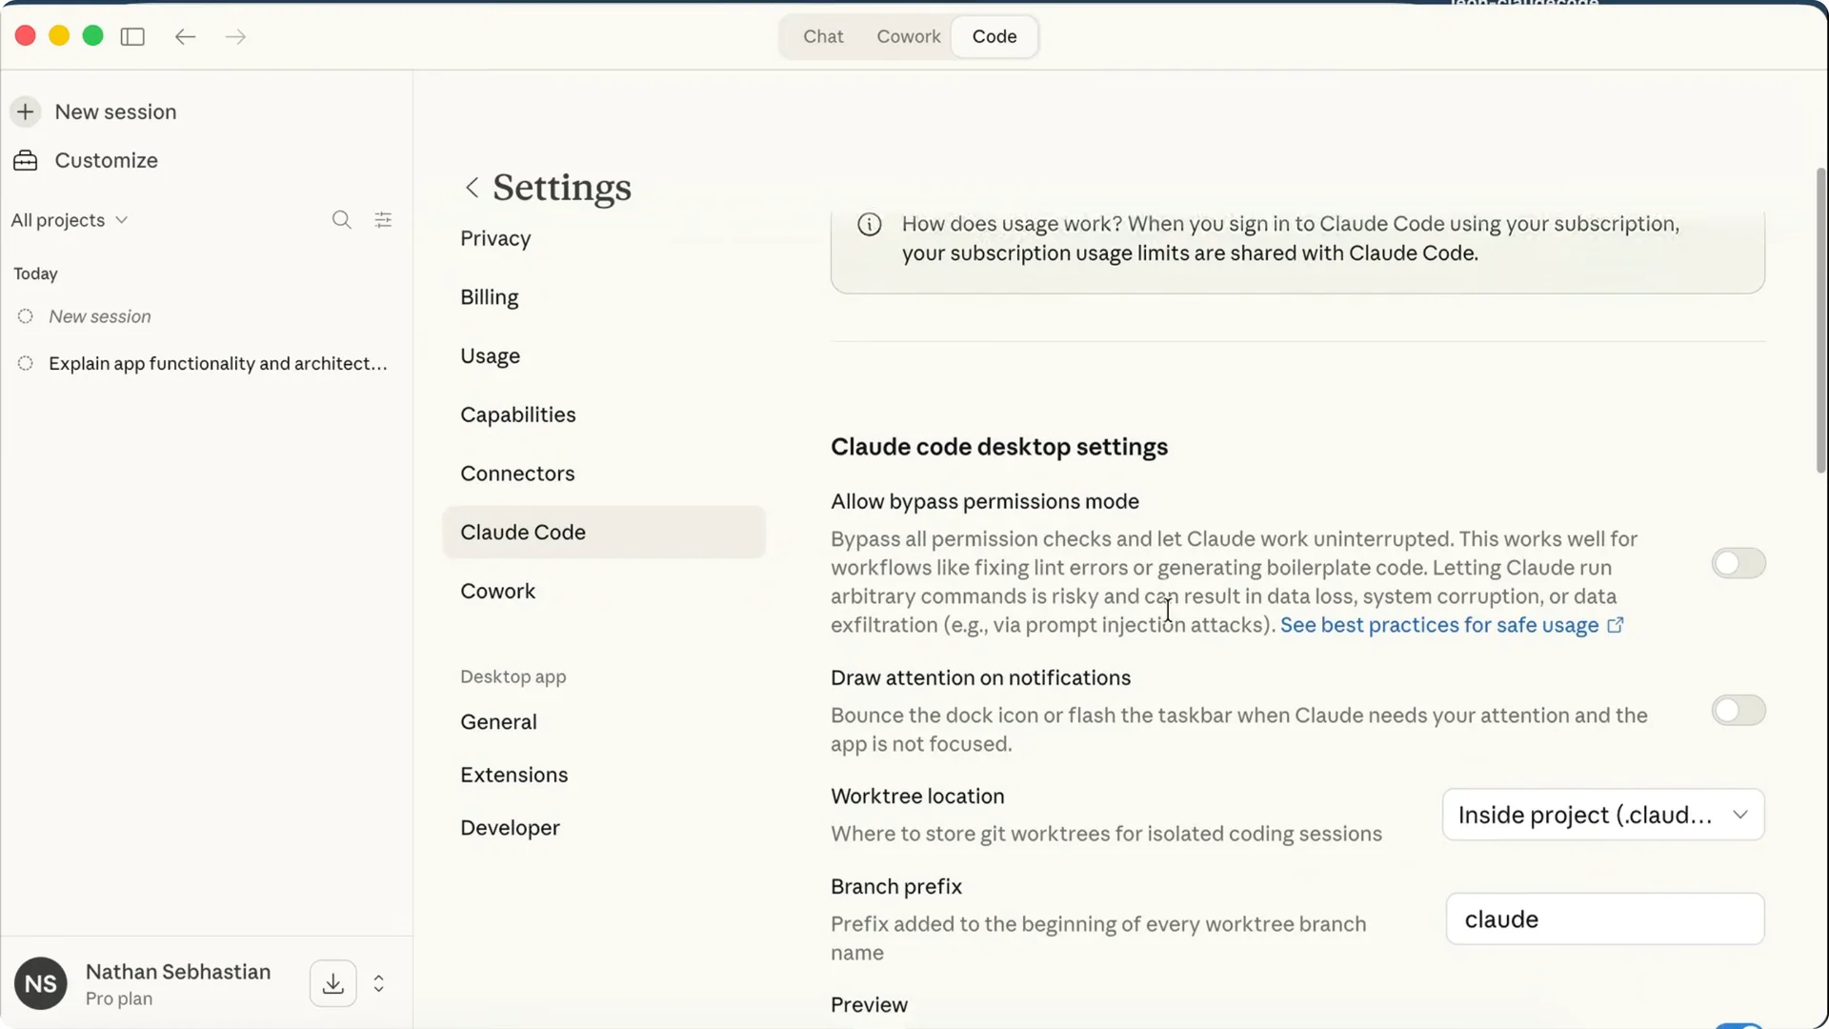Toggle the sidebar panel icon
This screenshot has width=1829, height=1029.
(132, 36)
